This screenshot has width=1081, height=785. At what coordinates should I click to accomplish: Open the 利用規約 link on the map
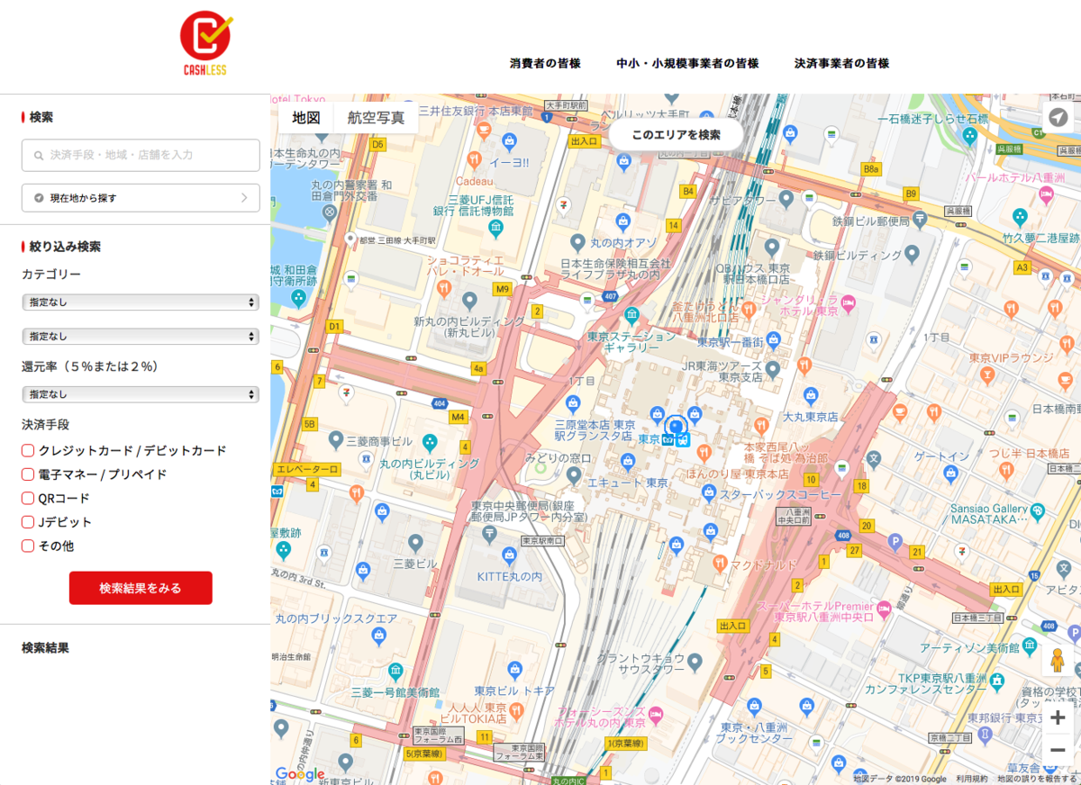click(x=972, y=779)
